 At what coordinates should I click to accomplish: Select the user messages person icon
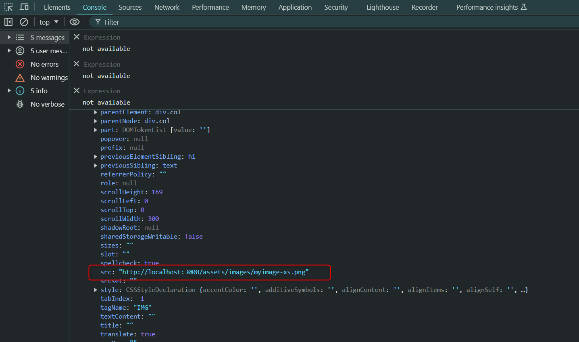(20, 50)
